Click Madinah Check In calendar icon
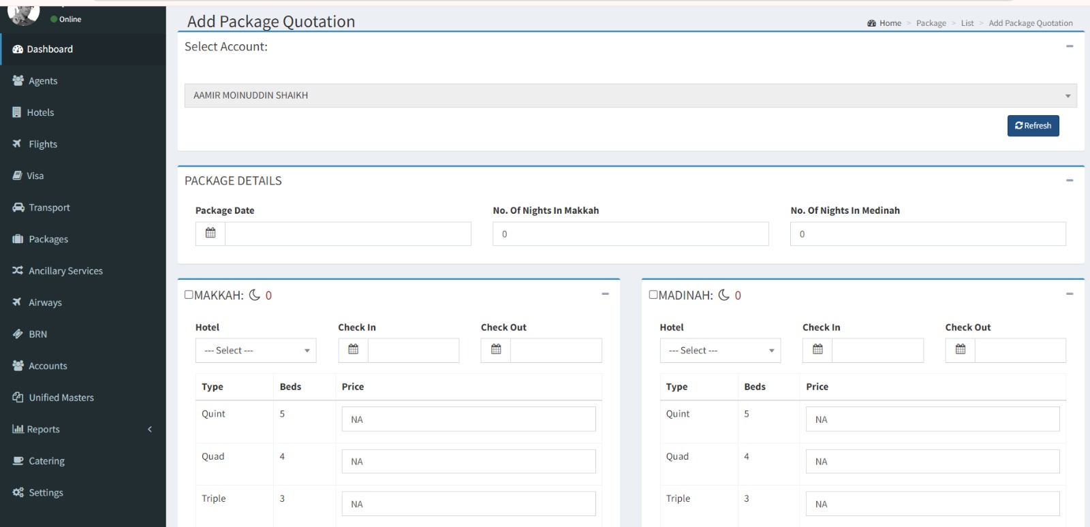This screenshot has height=527, width=1090. [817, 350]
